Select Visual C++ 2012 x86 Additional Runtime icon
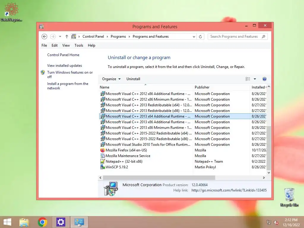The height and width of the screenshot is (228, 304). (102, 94)
